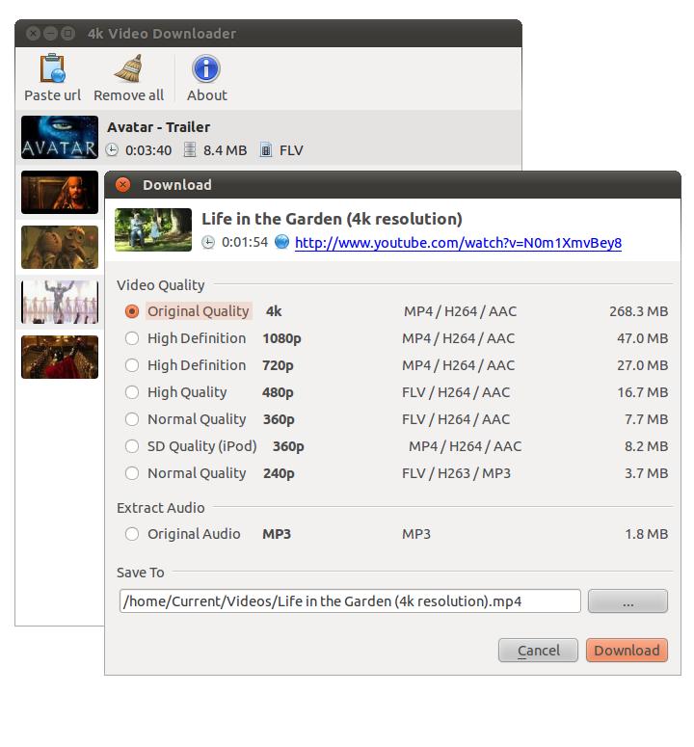694x747 pixels.
Task: Click the 27.0 MB size value
Action: point(642,365)
